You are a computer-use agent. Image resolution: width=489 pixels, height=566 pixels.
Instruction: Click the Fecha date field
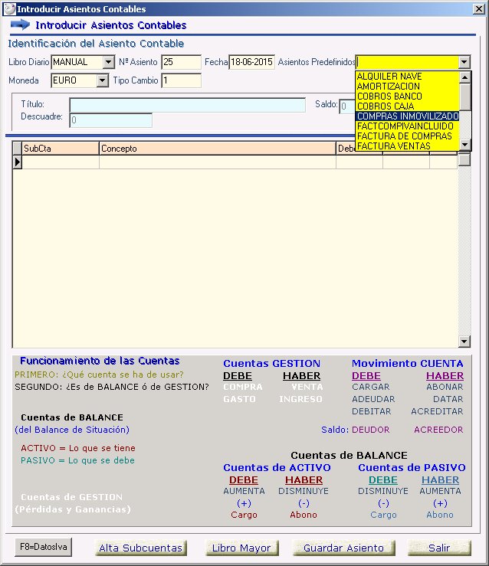tap(251, 62)
